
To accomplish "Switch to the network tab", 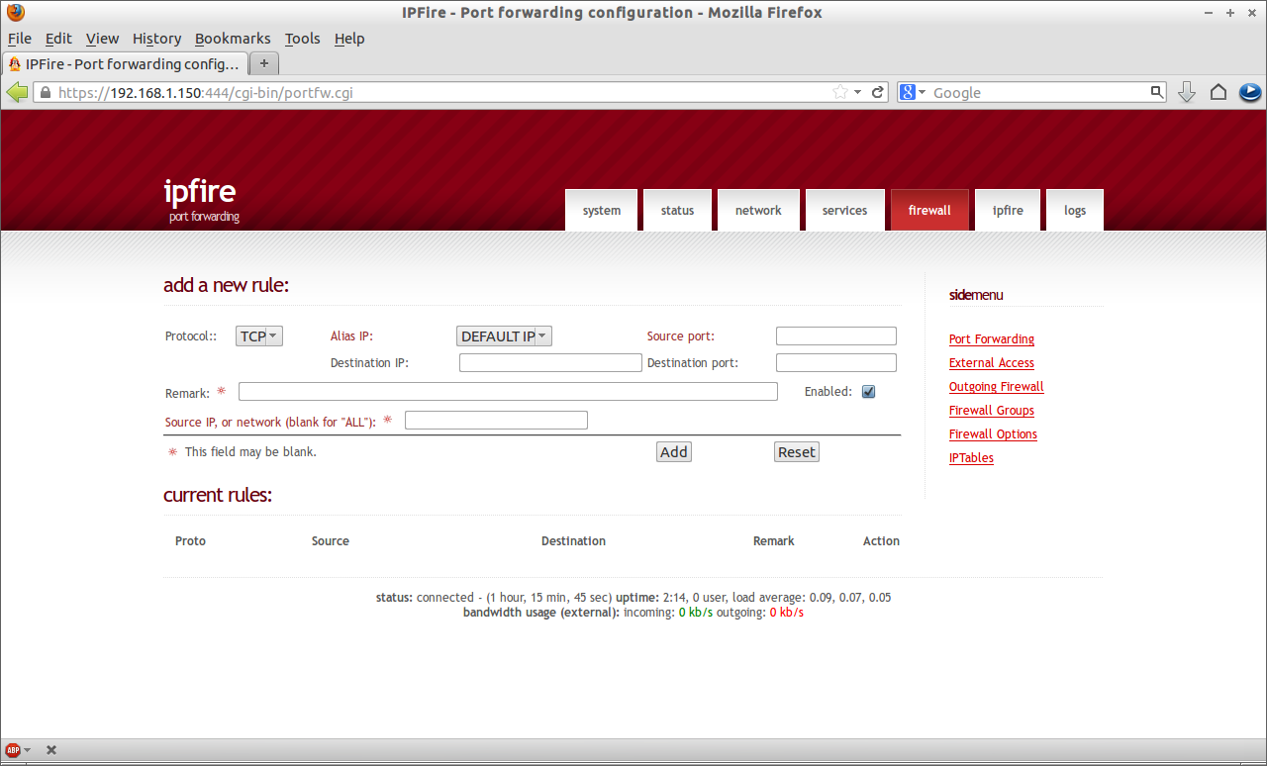I will coord(758,210).
